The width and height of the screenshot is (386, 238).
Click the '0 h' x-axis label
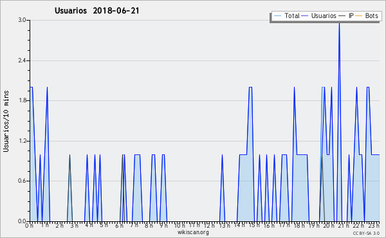pyautogui.click(x=29, y=226)
